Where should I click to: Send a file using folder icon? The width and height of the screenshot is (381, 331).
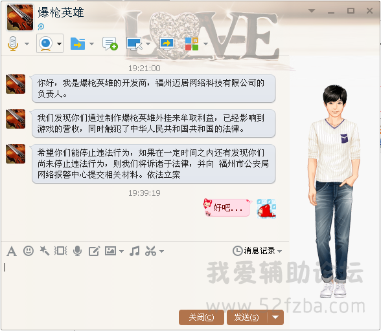pyautogui.click(x=78, y=44)
